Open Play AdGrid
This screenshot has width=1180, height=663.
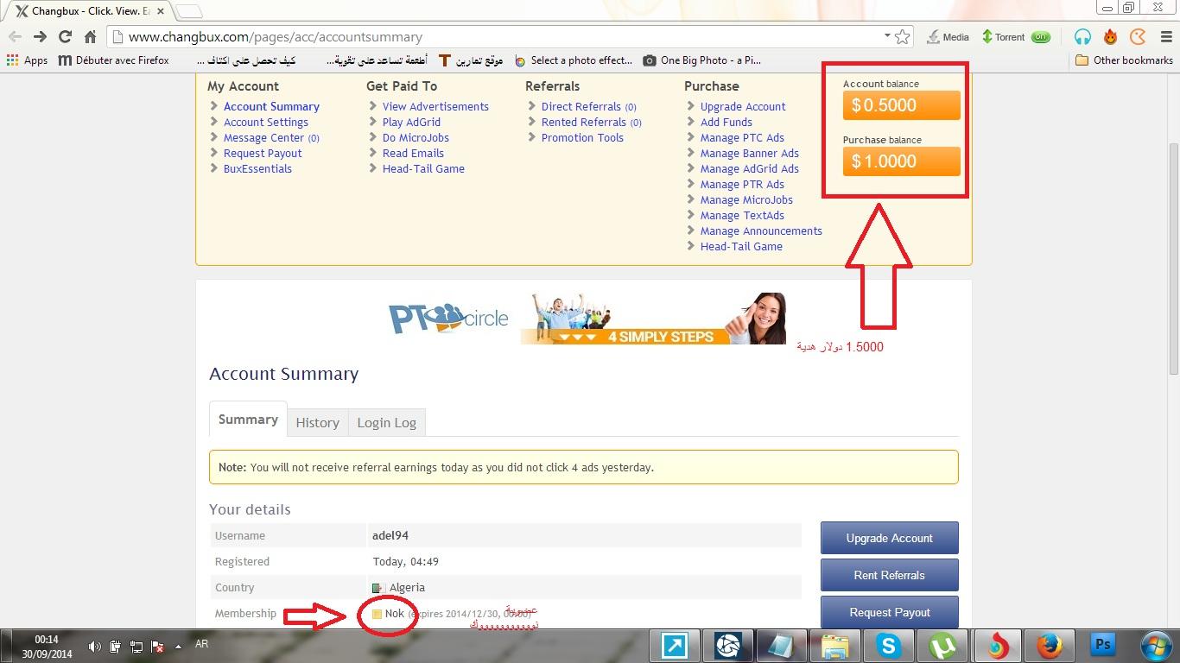411,122
